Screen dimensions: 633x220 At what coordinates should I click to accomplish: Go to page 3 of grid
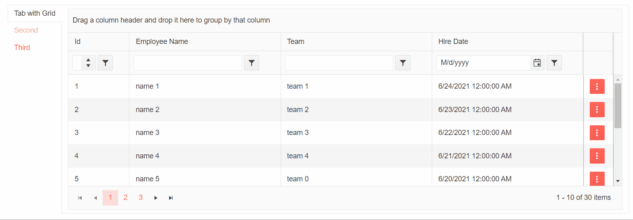pos(141,197)
